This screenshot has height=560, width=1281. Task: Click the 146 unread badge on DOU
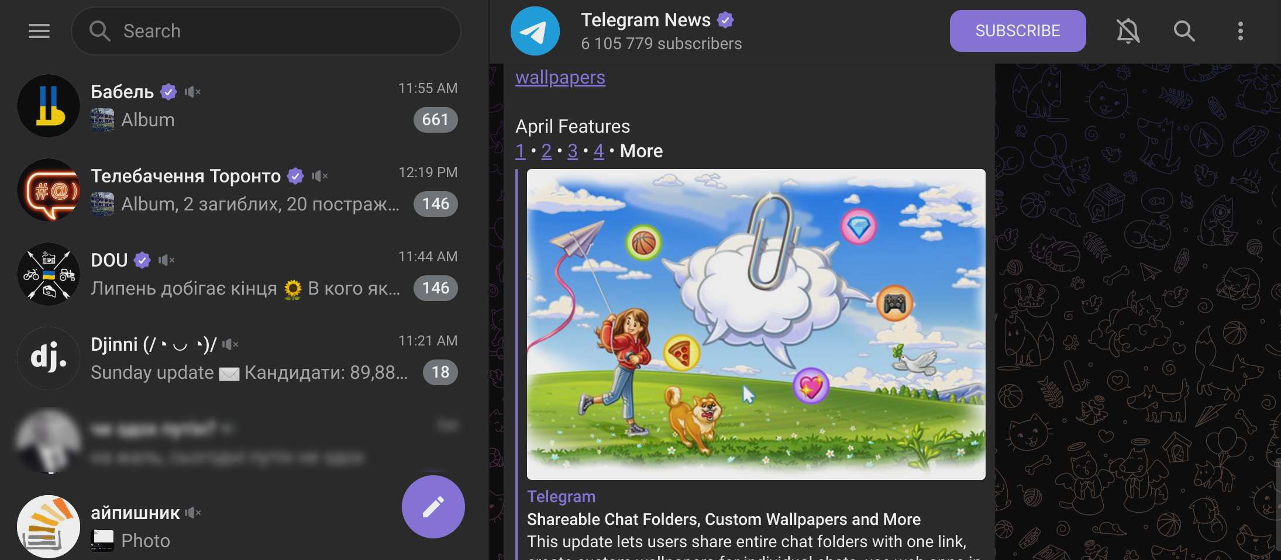[435, 288]
